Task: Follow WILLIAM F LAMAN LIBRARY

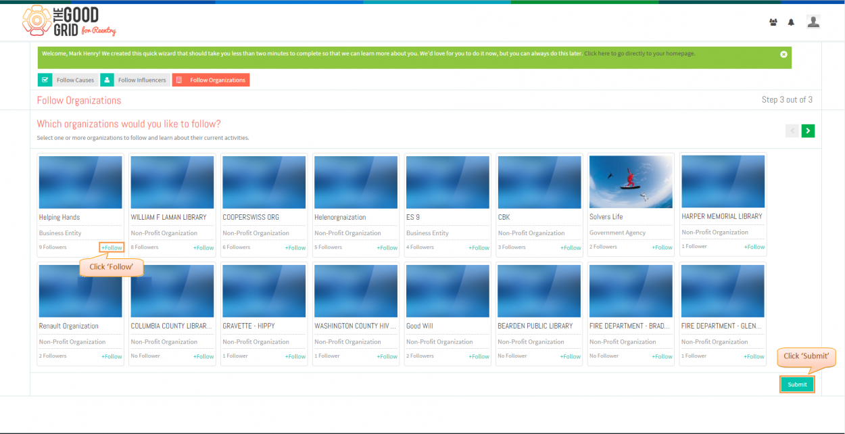Action: [203, 247]
